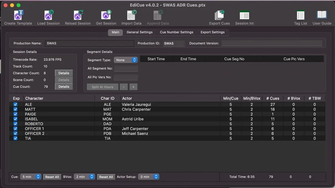The width and height of the screenshot is (335, 188).
Task: Select the Get Session icon
Action: pos(106,15)
